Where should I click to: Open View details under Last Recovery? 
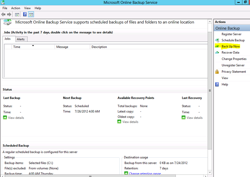(195, 118)
